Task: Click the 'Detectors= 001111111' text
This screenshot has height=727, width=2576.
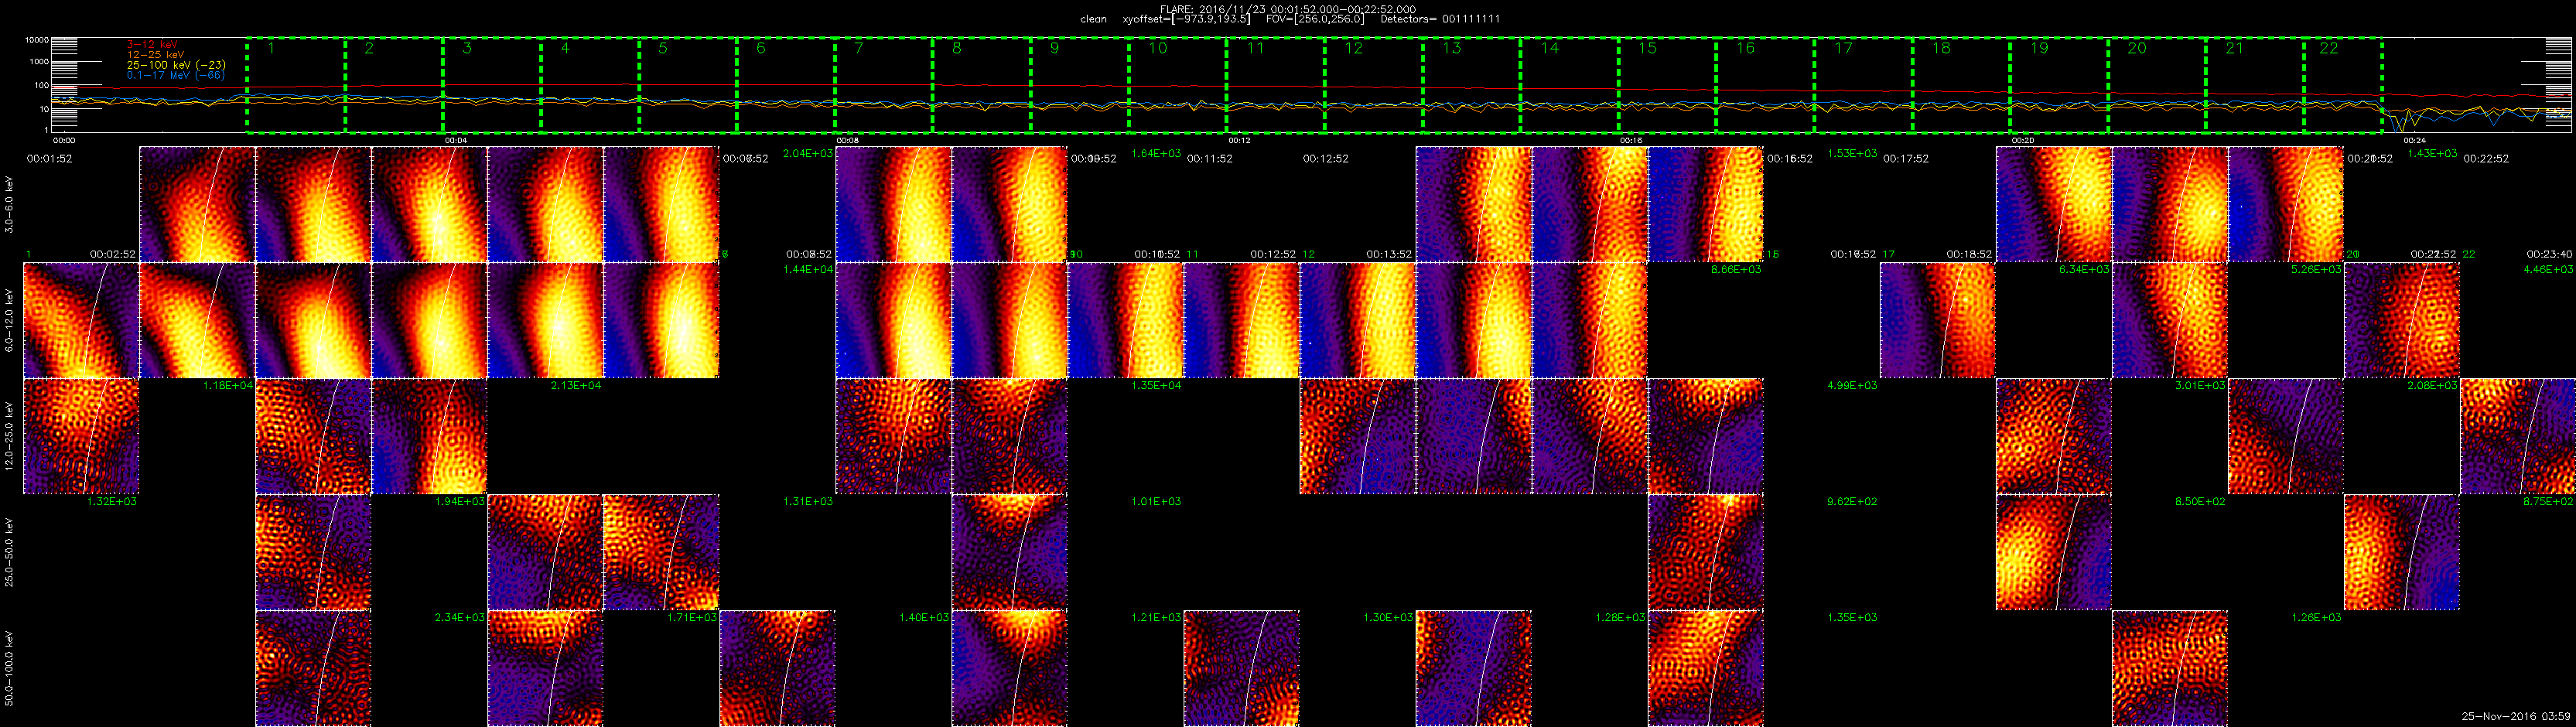Action: (1440, 19)
